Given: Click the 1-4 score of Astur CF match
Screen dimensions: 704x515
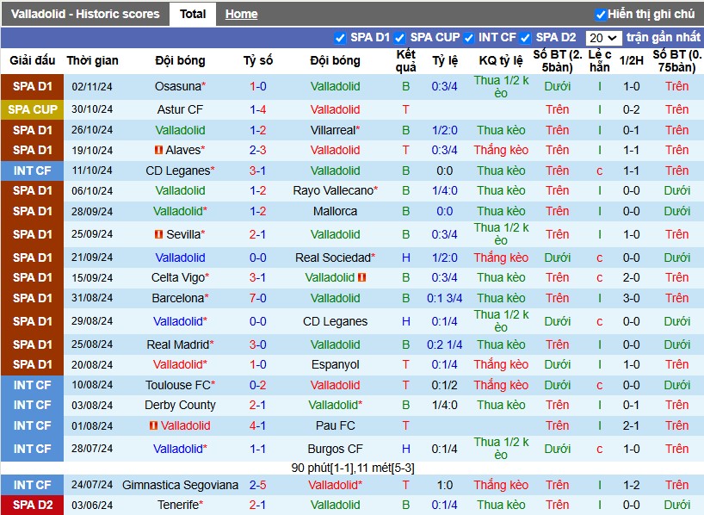Looking at the screenshot, I should [257, 109].
